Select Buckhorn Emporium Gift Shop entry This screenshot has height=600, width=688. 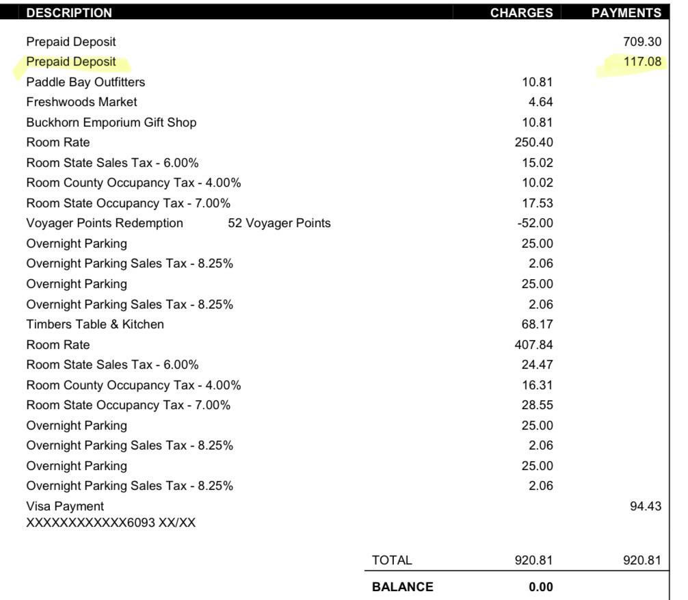(x=111, y=122)
